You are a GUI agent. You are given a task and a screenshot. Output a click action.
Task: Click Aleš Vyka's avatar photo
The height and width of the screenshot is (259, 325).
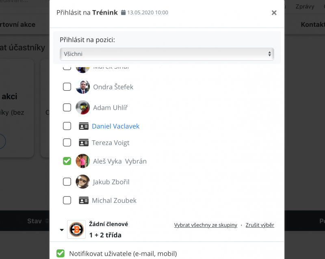pos(83,161)
